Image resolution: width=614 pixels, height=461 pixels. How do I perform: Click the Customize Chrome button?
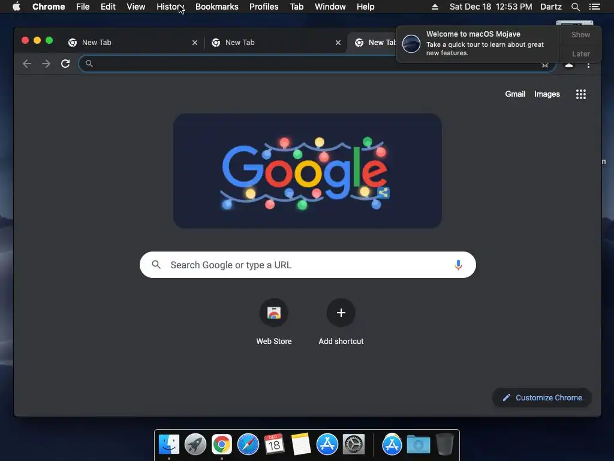542,397
